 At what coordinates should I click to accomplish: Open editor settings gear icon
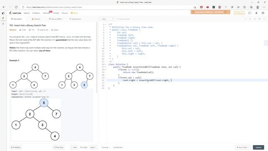click(x=260, y=19)
